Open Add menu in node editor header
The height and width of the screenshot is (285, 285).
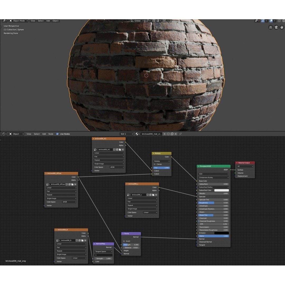(44, 134)
